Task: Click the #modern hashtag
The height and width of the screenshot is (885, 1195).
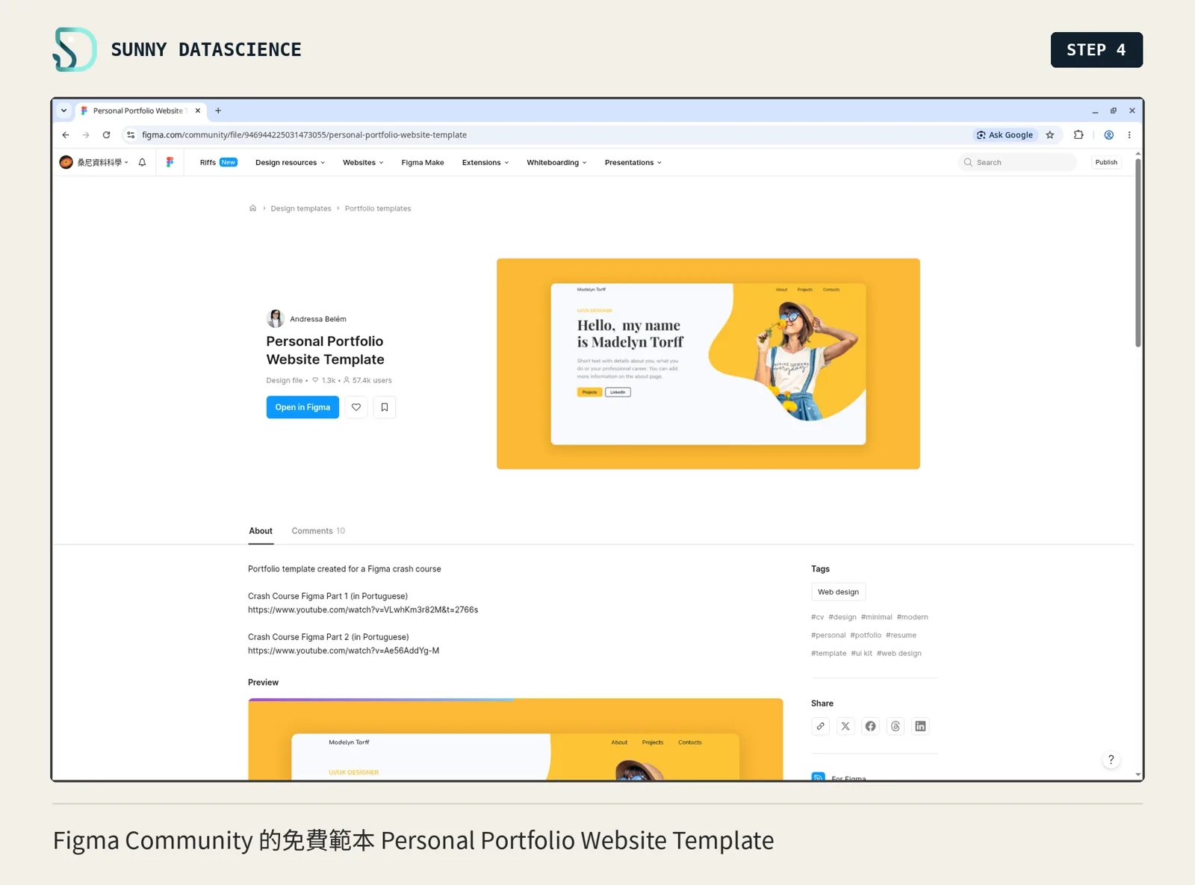Action: click(x=912, y=617)
